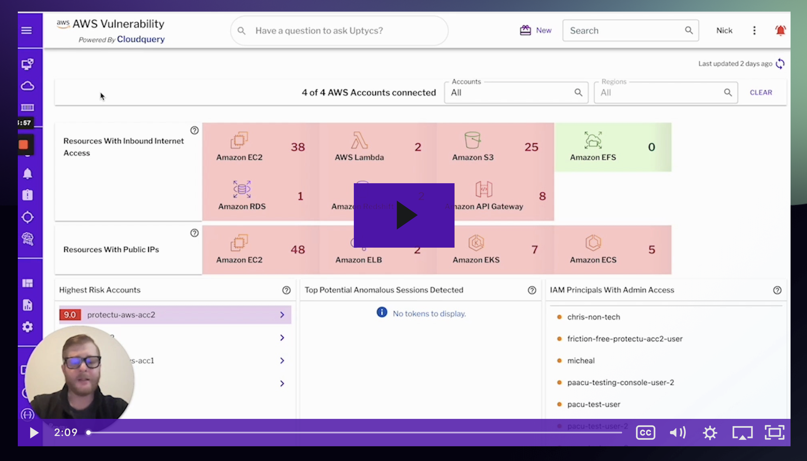Image resolution: width=807 pixels, height=461 pixels.
Task: Expand the protectu-aws-acc2 account row
Action: pos(282,315)
